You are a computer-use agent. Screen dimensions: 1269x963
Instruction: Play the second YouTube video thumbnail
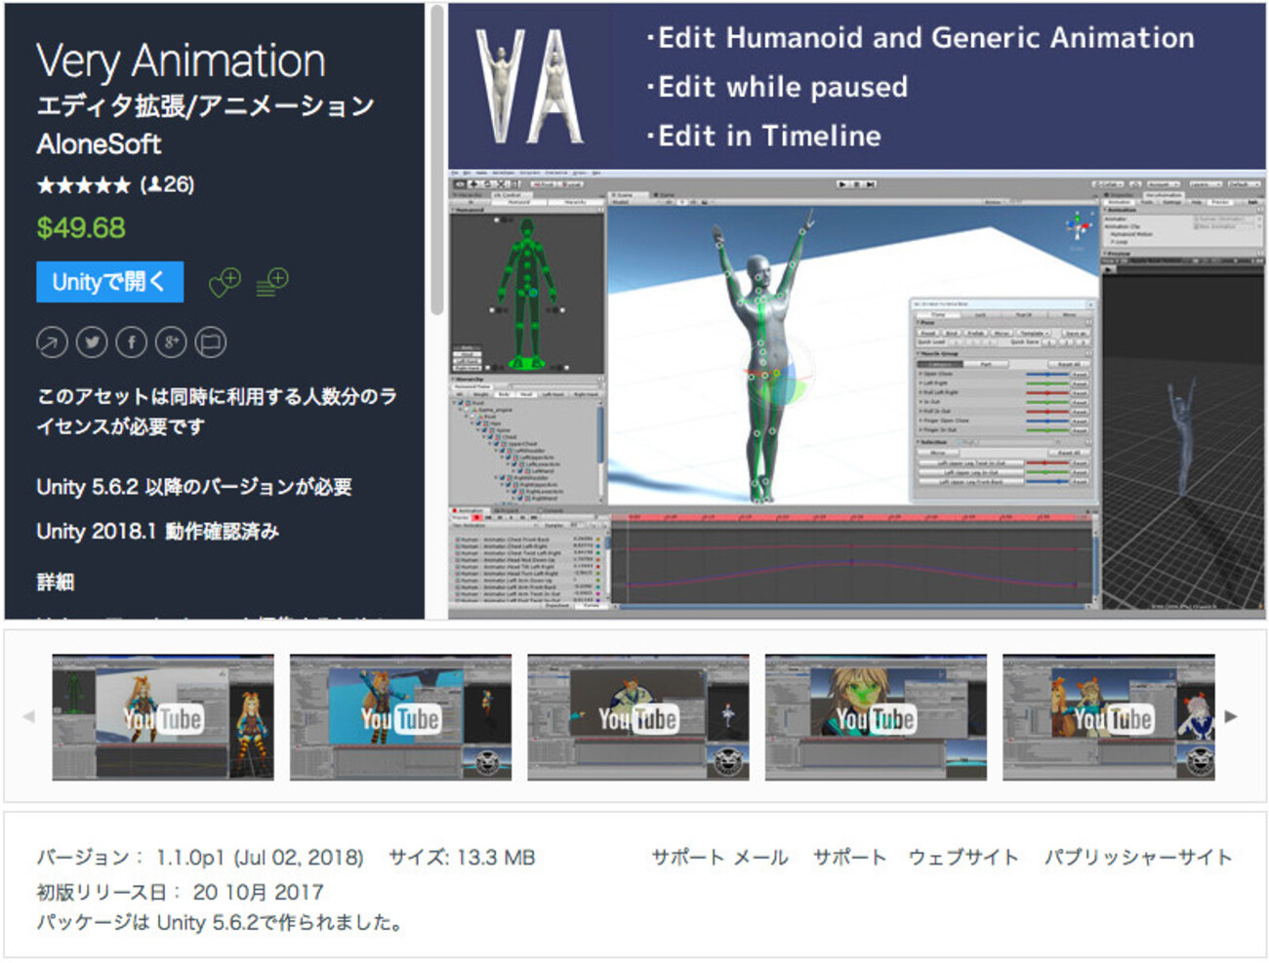[x=400, y=717]
